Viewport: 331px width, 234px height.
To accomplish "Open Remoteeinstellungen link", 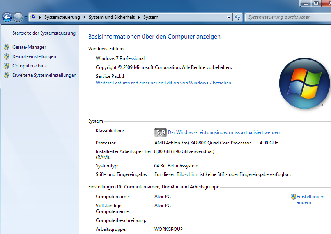I will pos(34,56).
